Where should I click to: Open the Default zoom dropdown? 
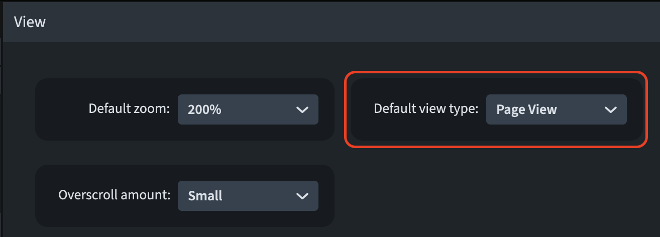pyautogui.click(x=248, y=109)
